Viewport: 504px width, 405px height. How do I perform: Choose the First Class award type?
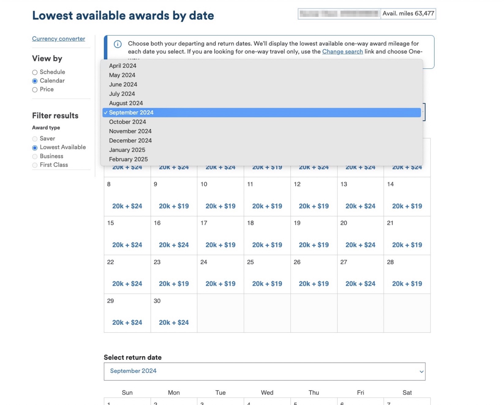[35, 165]
